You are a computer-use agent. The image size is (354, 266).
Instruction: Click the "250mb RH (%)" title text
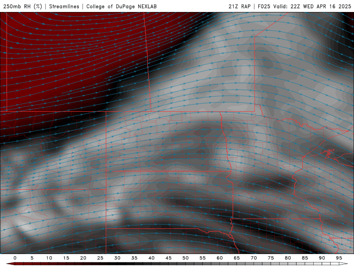(23, 7)
